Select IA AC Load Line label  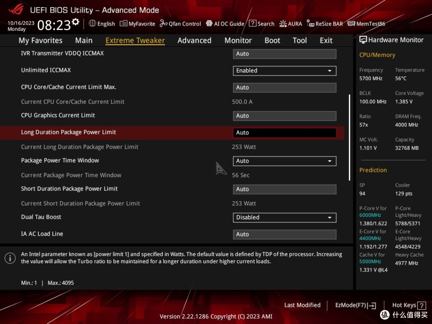42,234
